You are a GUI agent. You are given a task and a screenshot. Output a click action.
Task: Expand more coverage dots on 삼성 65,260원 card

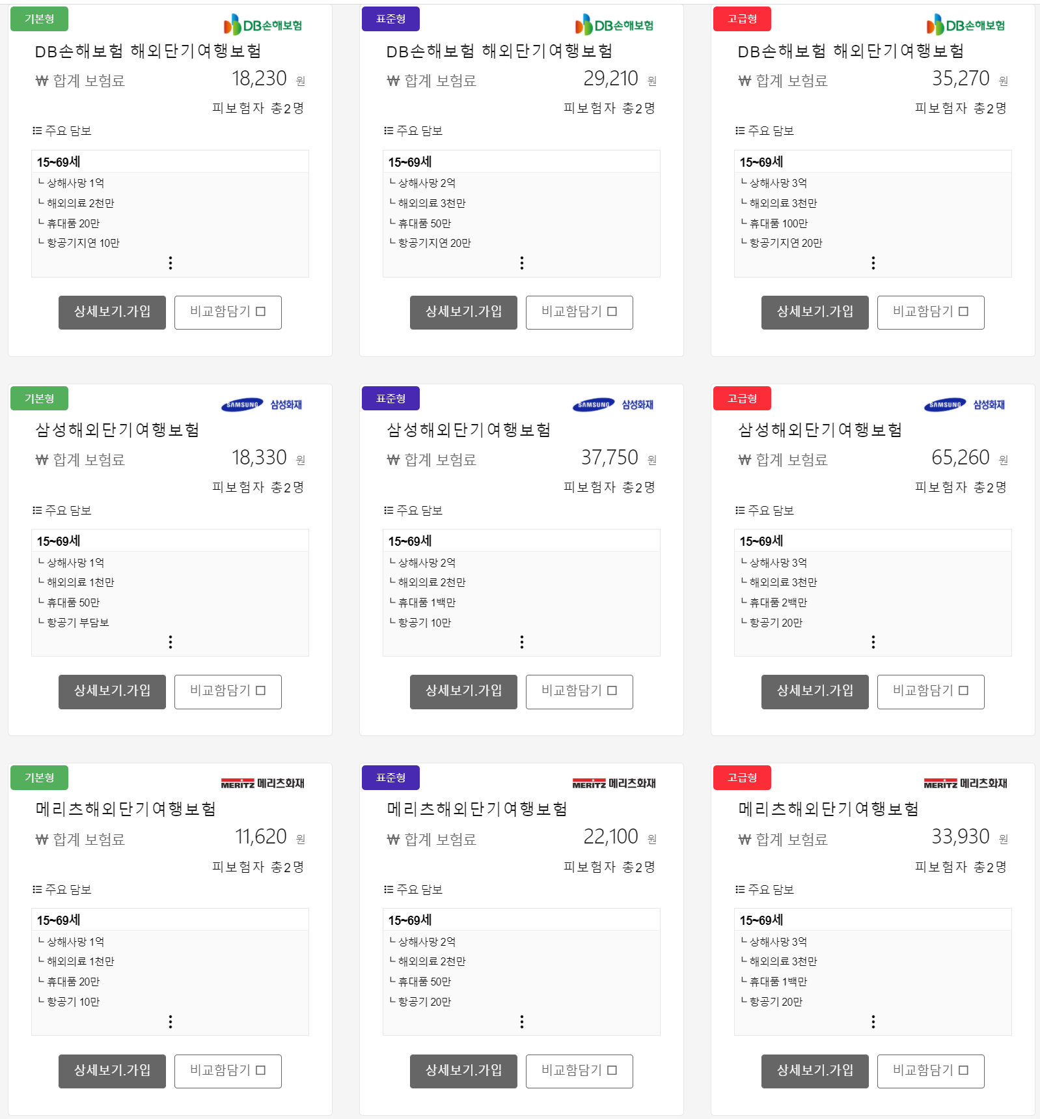(x=873, y=642)
